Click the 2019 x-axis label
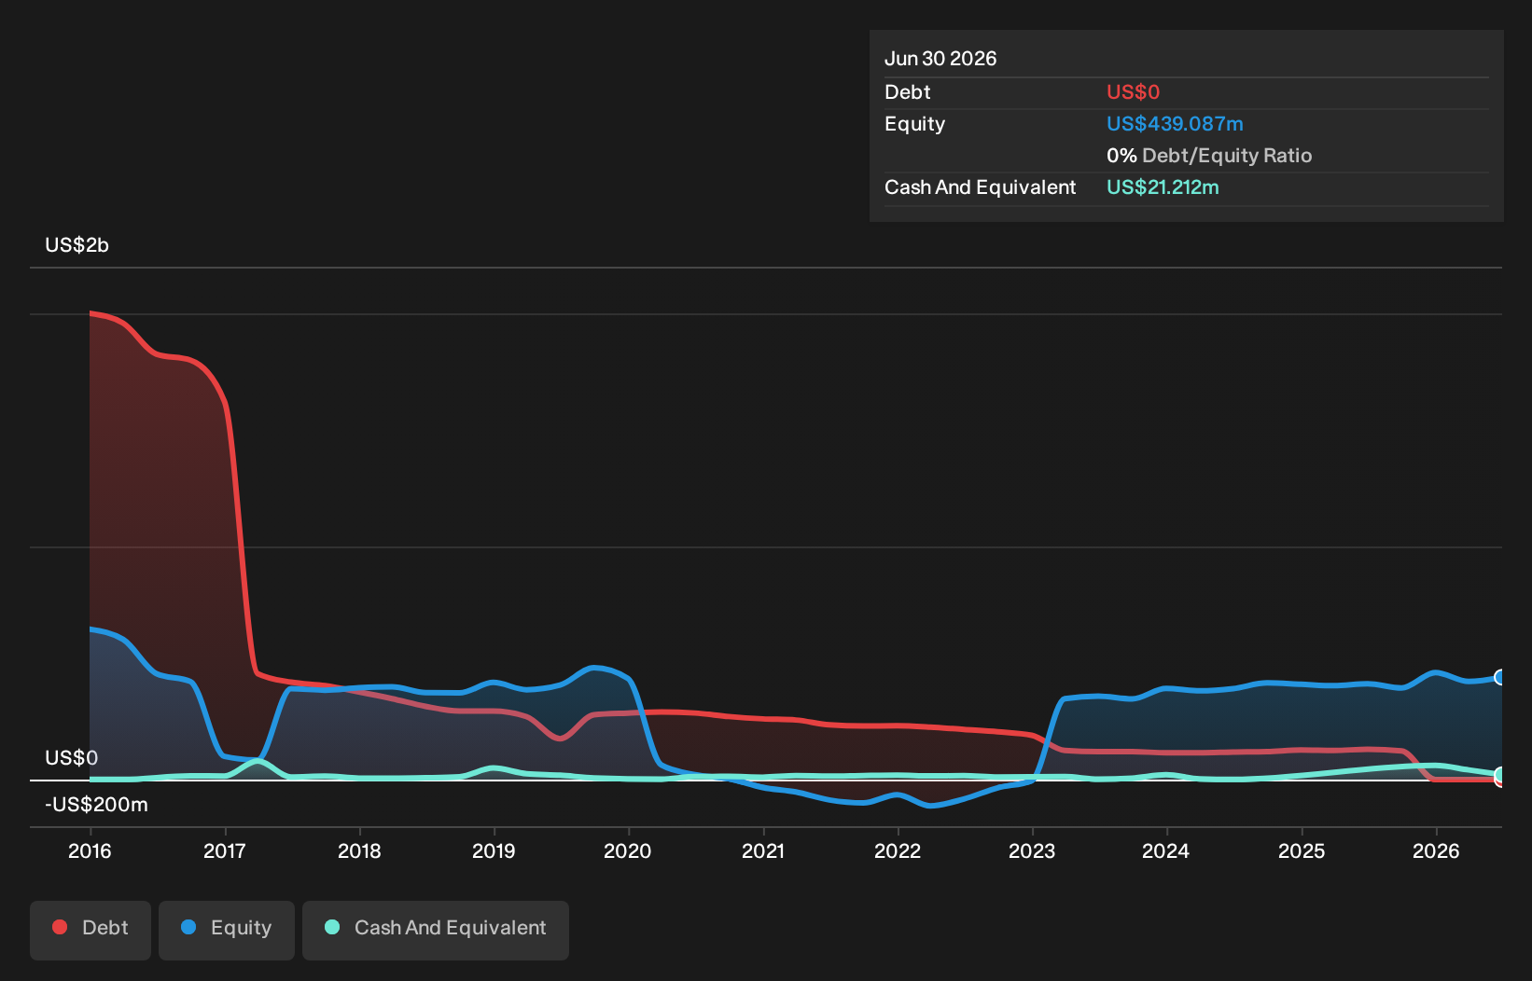The image size is (1532, 981). click(494, 850)
